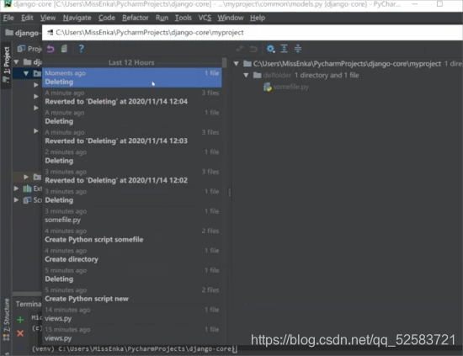Image resolution: width=463 pixels, height=356 pixels.
Task: Click the green plus new terminal session icon
Action: click(x=20, y=320)
